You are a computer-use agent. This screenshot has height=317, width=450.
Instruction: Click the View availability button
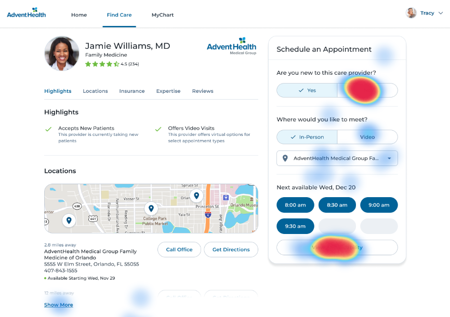click(x=337, y=247)
